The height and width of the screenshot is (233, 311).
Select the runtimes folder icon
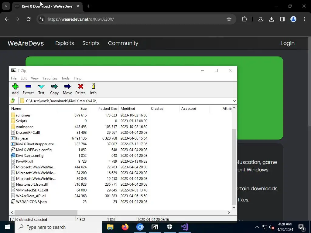click(x=13, y=115)
